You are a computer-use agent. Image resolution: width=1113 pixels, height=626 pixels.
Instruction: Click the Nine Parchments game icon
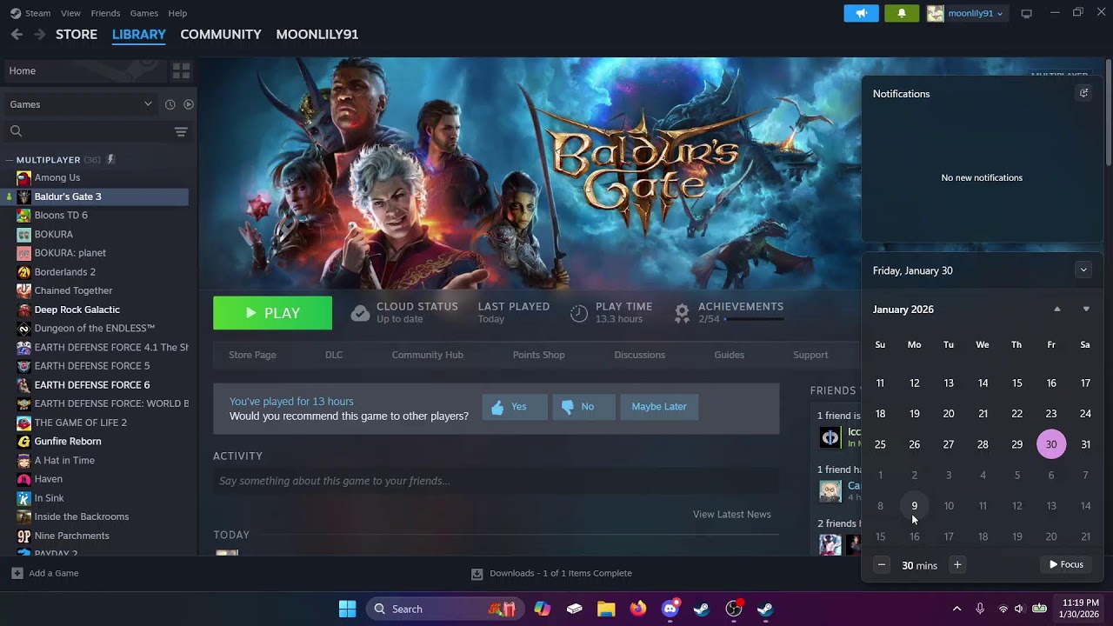23,536
